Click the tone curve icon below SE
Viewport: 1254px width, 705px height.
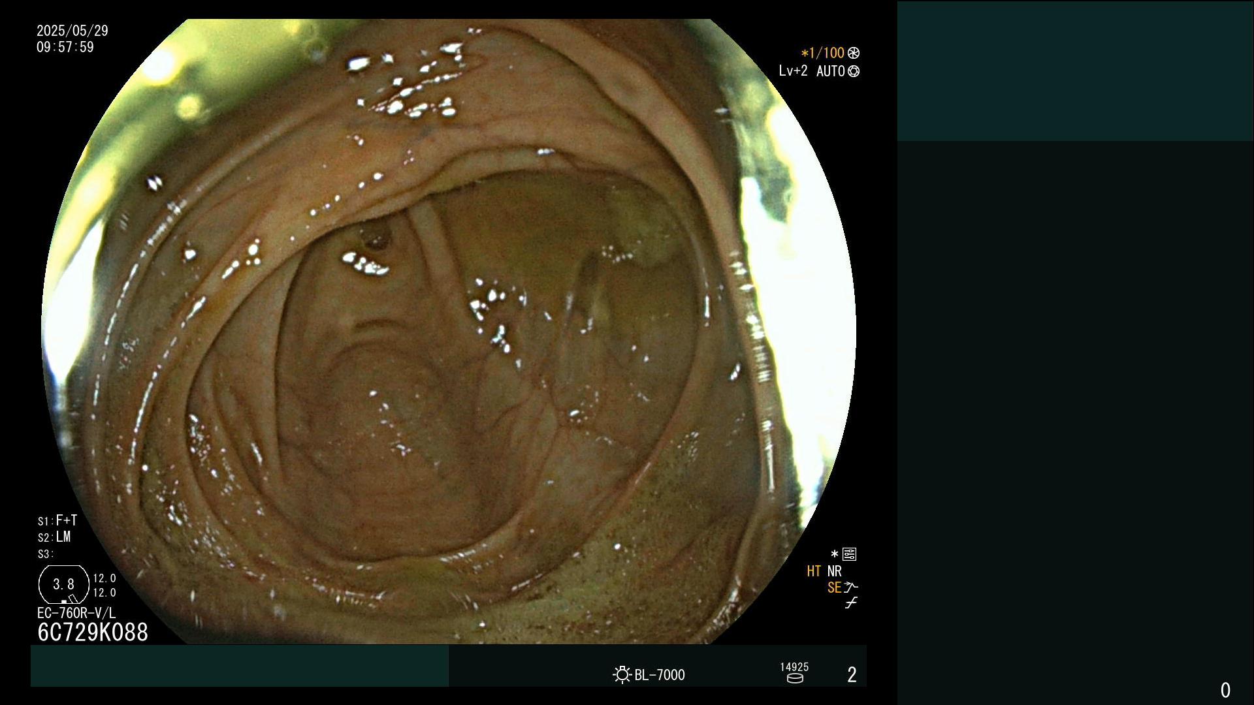pyautogui.click(x=850, y=603)
